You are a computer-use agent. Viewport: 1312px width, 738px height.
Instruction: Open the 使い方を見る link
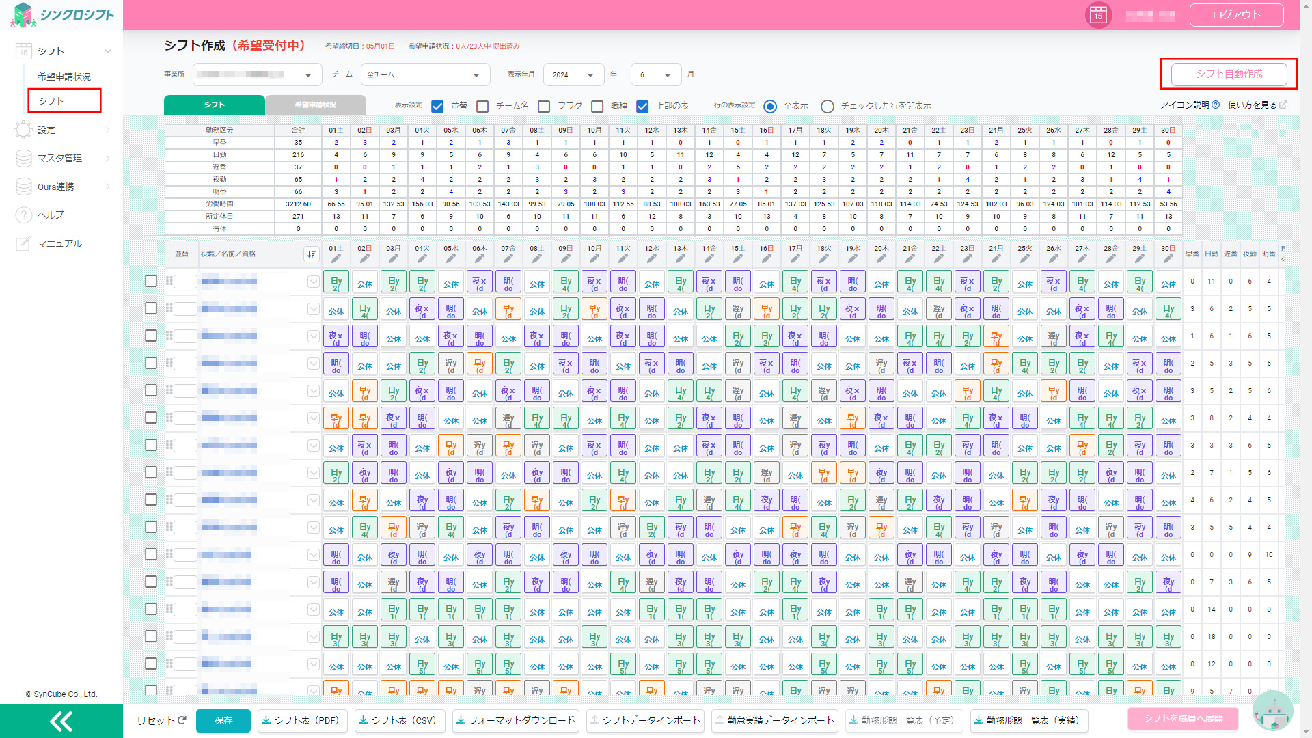1257,105
